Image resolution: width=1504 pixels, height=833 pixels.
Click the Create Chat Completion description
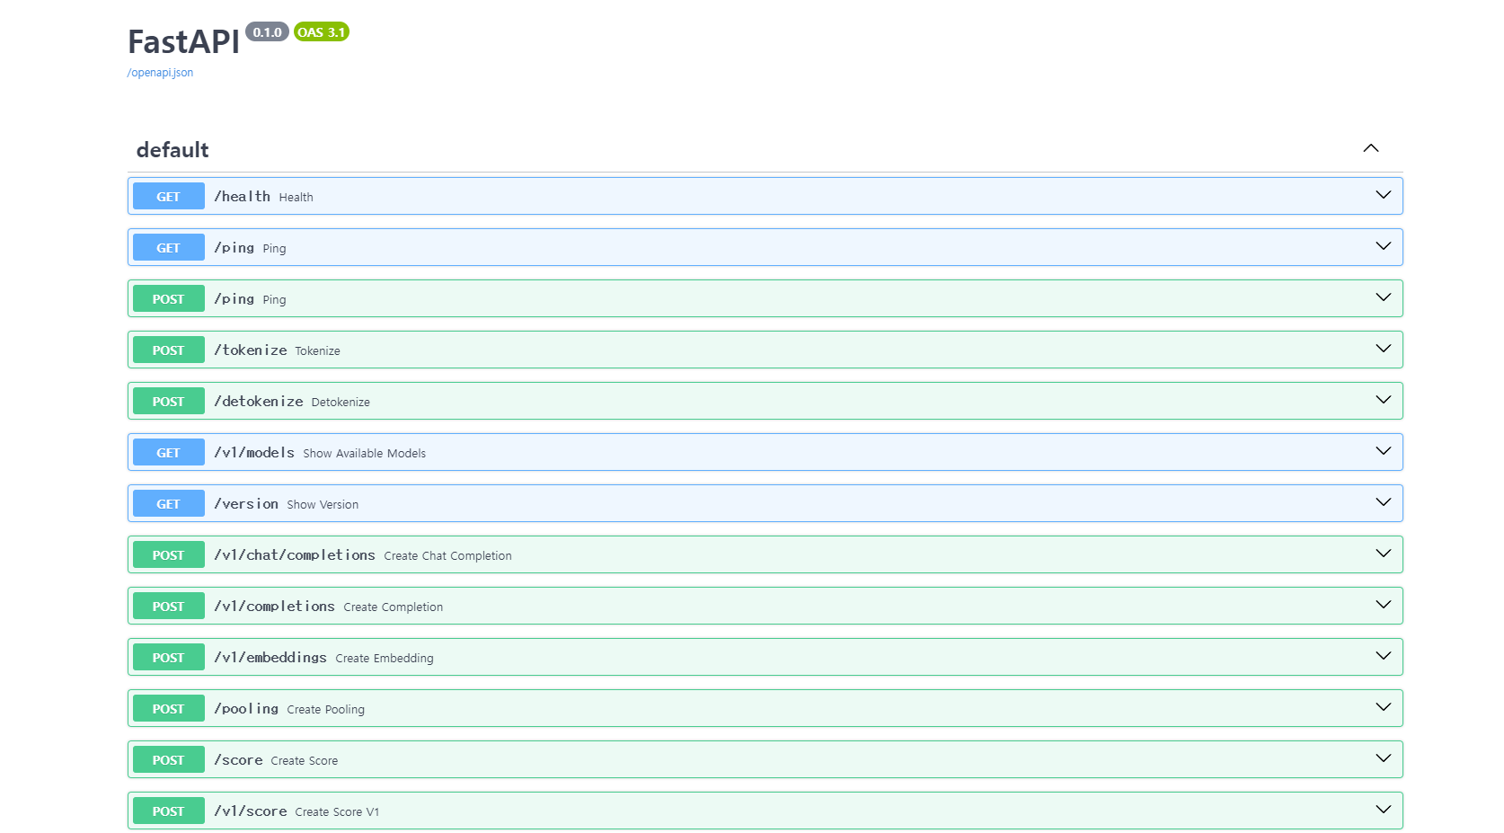447,555
